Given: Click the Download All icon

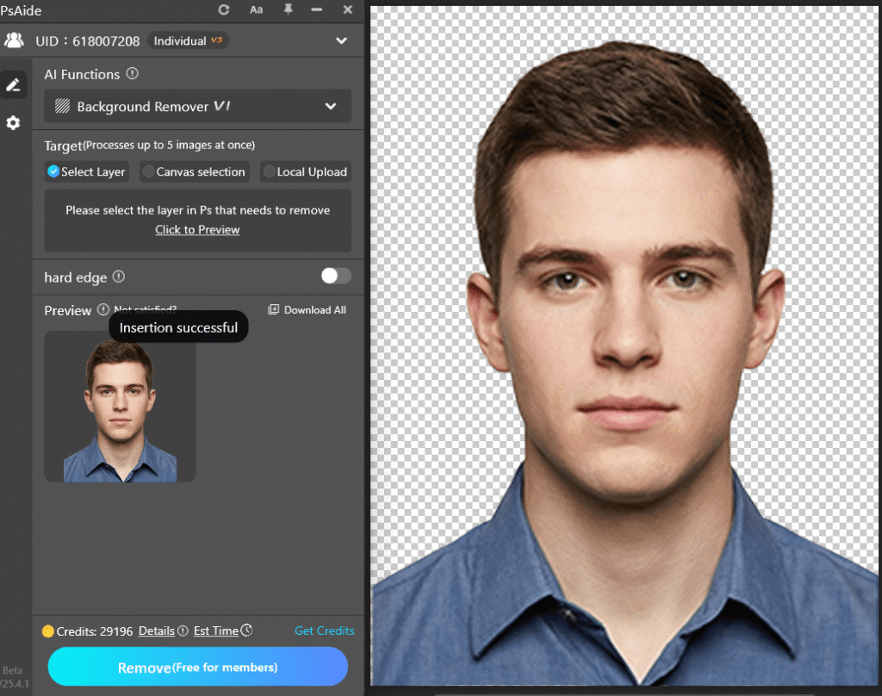Looking at the screenshot, I should (x=272, y=309).
